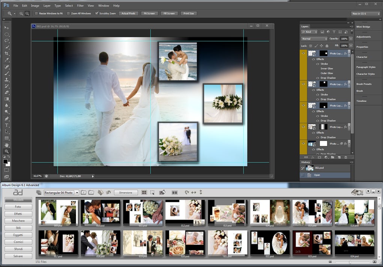Viewport: 383px width, 267px height.
Task: Pick the Horizontal Type tool
Action: coord(7,125)
